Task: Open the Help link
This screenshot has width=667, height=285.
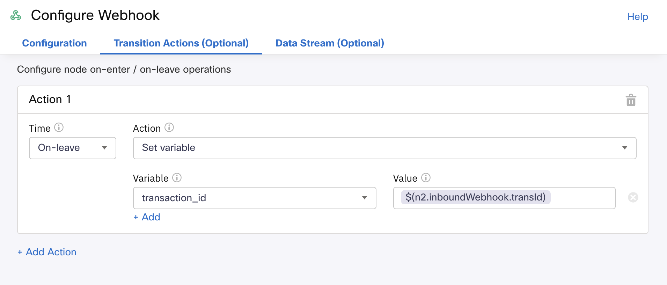Action: point(637,17)
